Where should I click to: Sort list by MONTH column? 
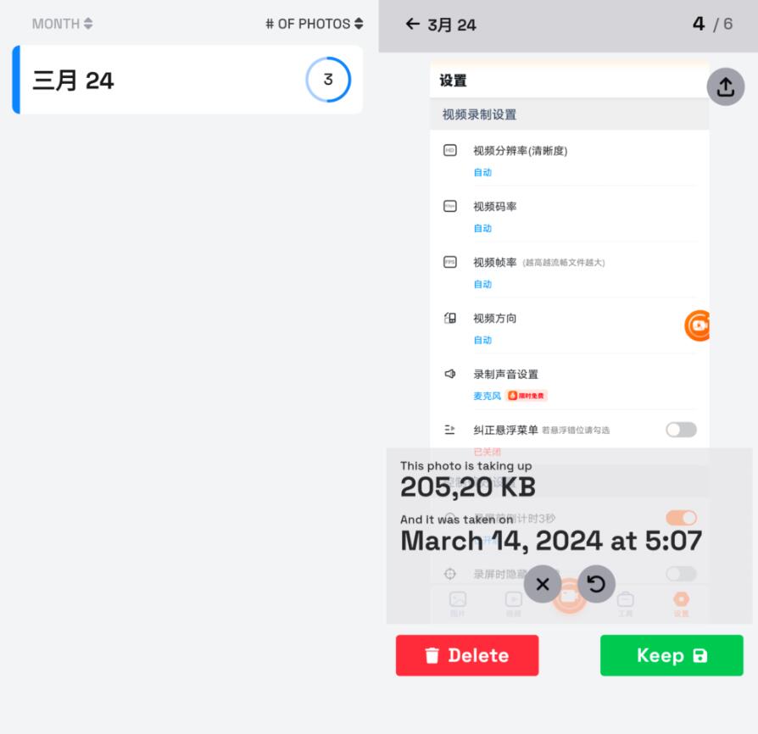click(63, 24)
